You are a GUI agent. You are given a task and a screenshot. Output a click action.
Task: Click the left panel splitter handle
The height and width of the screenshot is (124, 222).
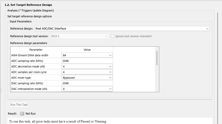[1, 90]
